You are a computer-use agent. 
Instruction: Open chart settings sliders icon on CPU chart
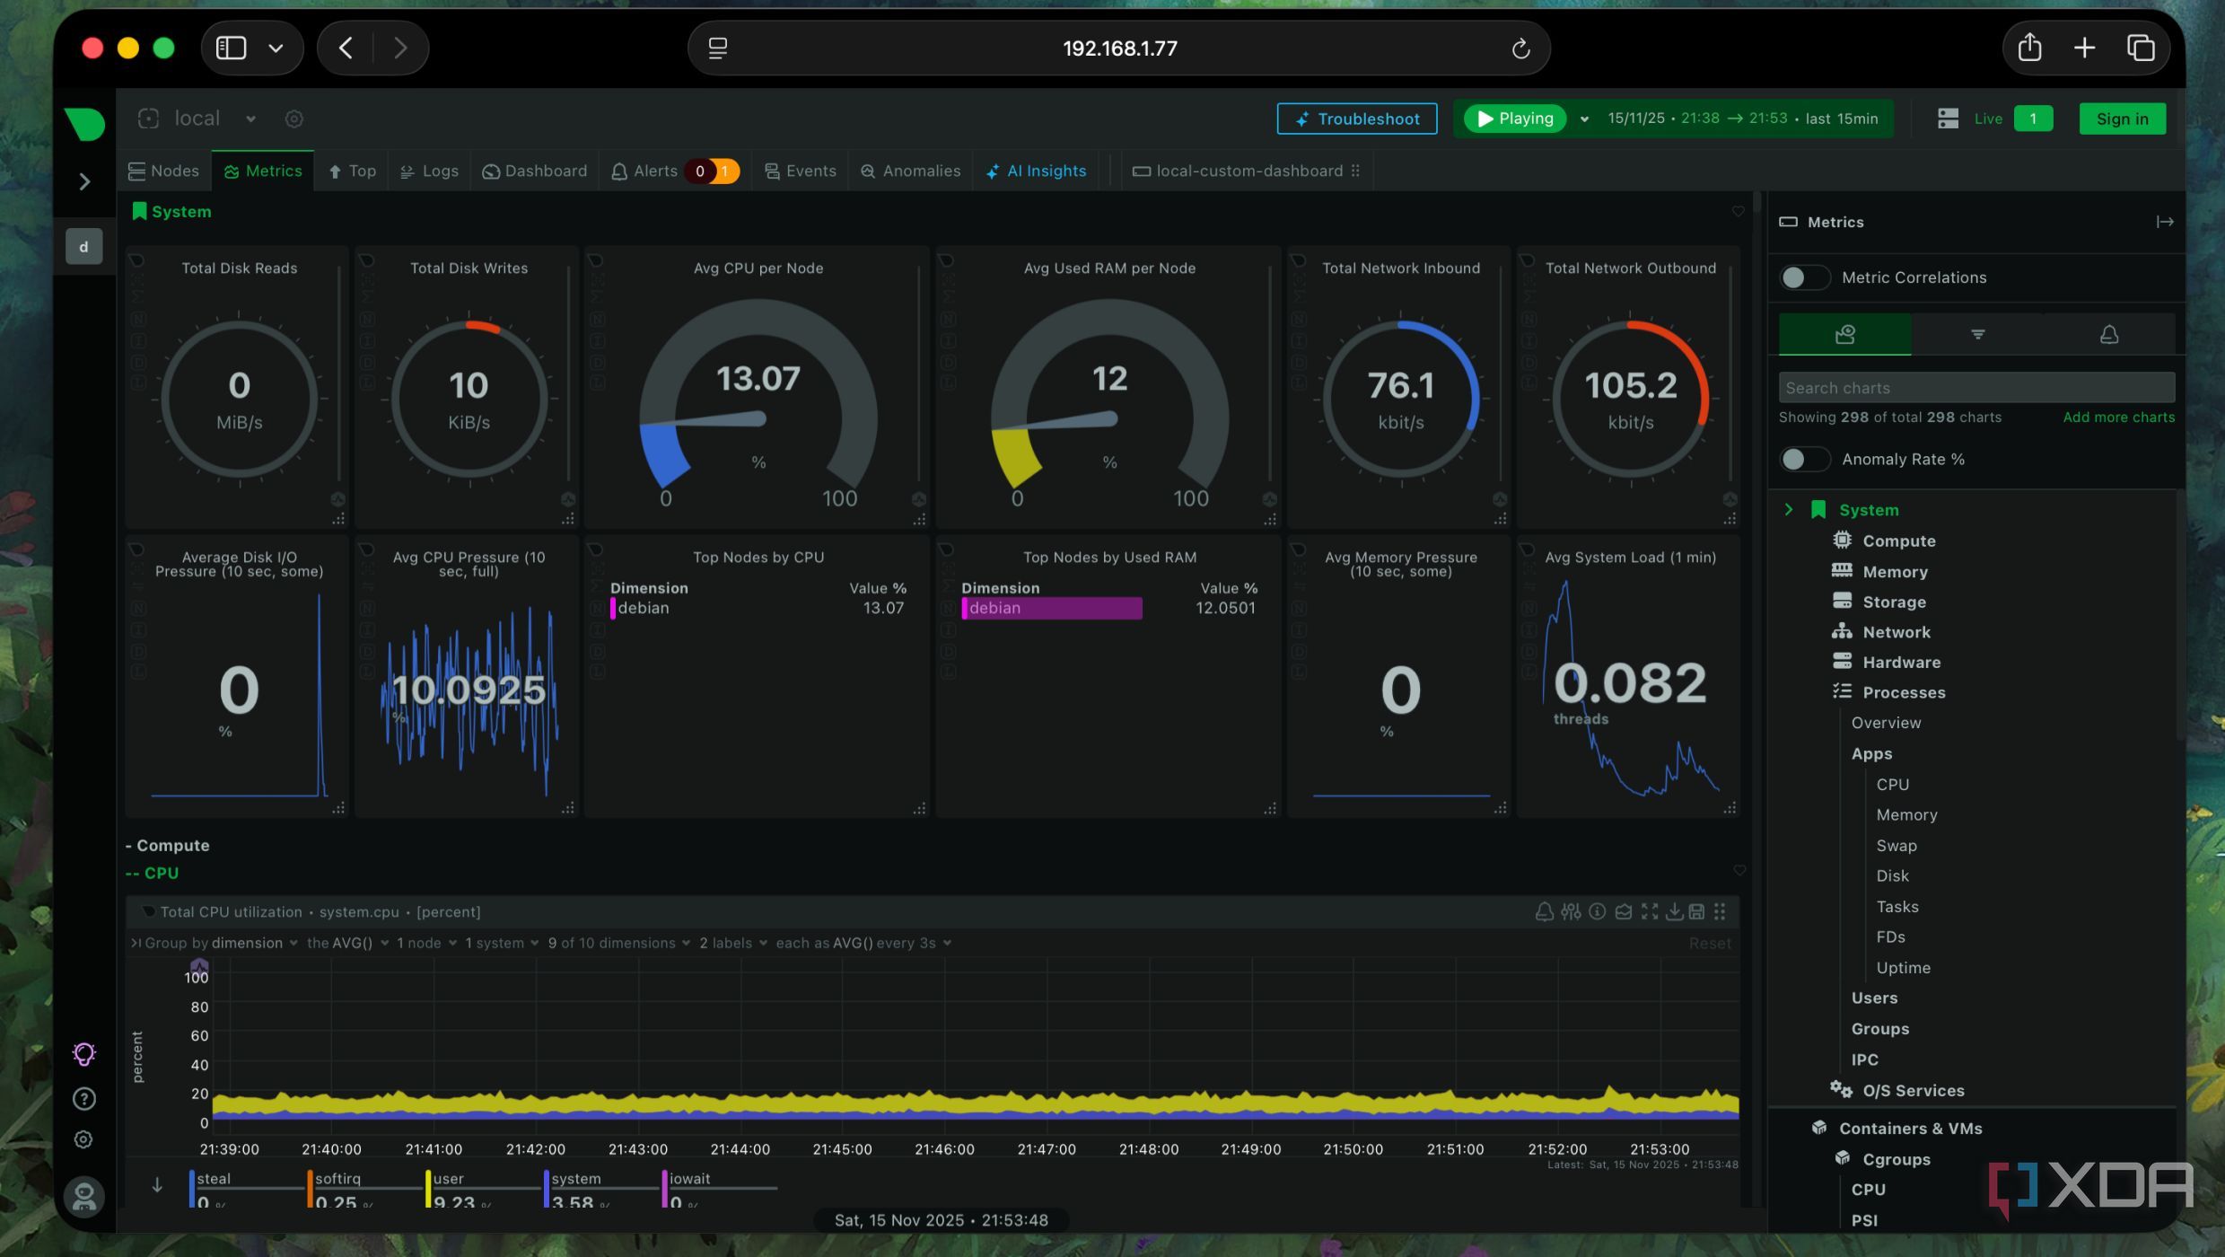tap(1571, 912)
